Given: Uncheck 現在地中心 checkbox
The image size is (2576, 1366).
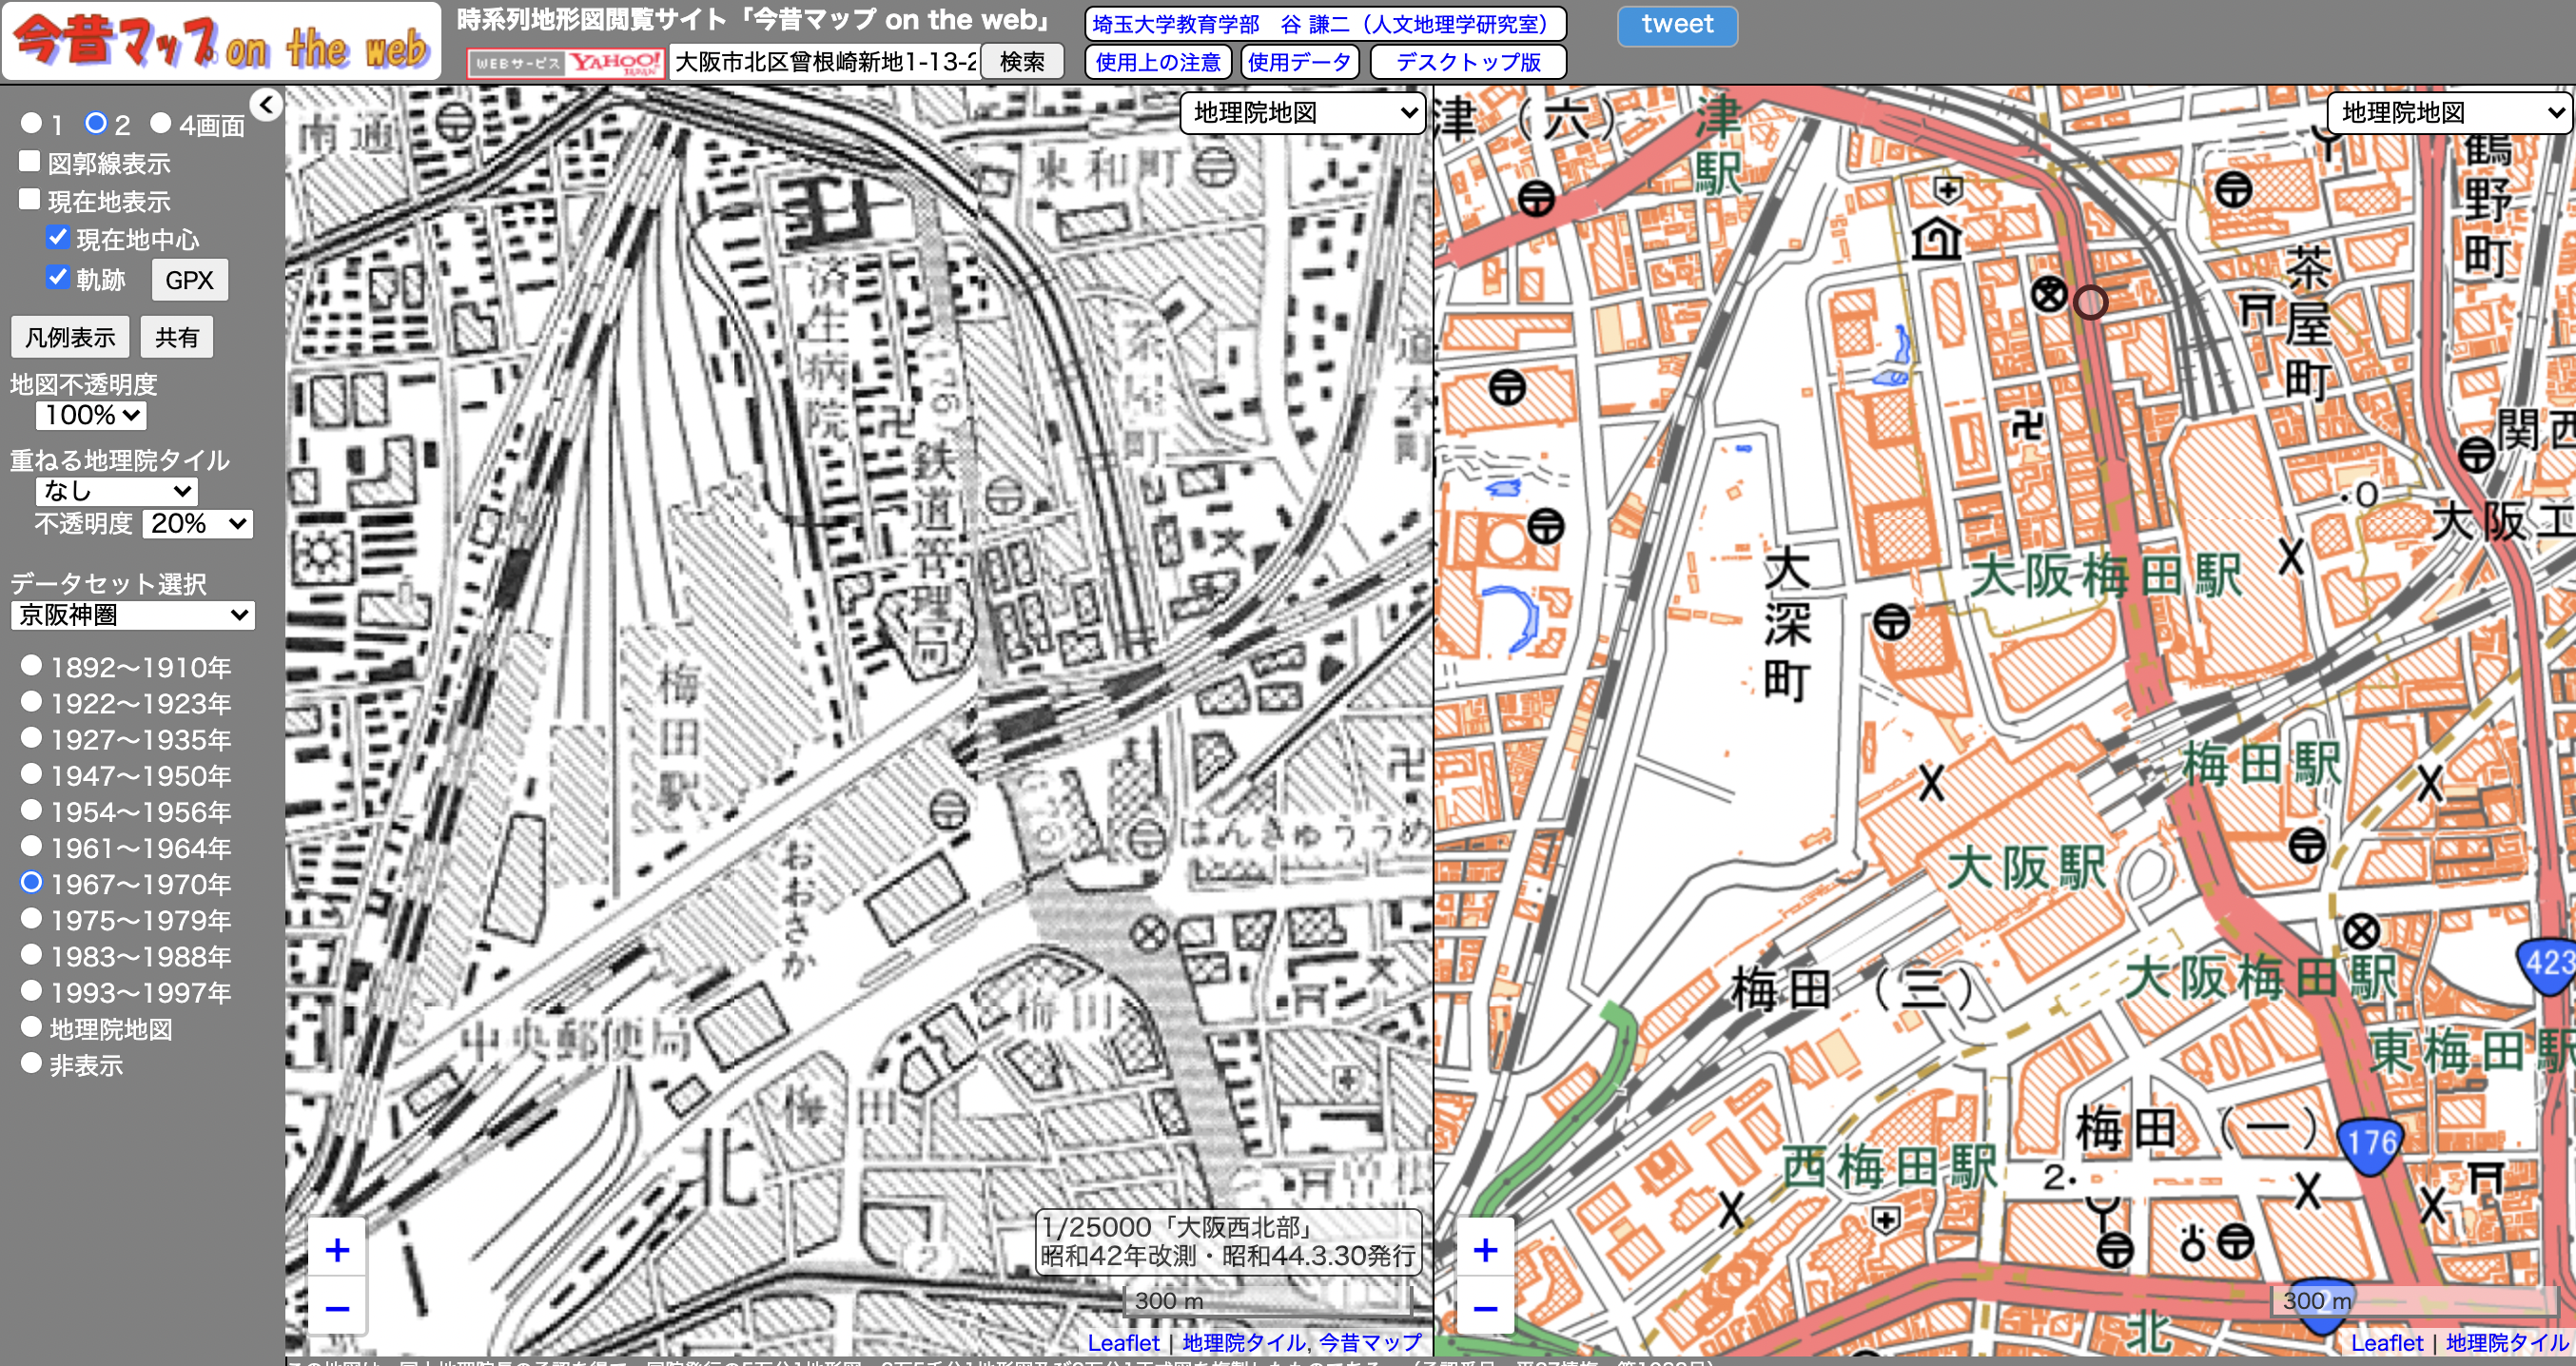Looking at the screenshot, I should click(x=58, y=237).
